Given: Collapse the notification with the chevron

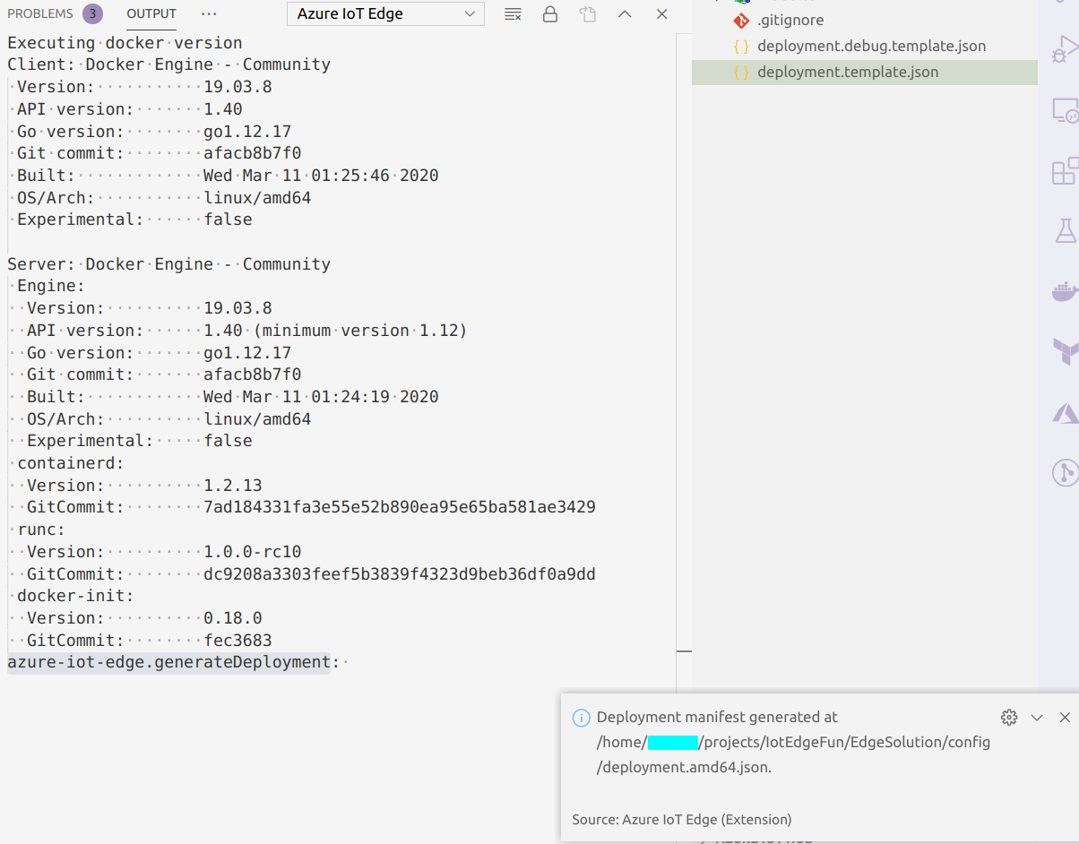Looking at the screenshot, I should click(x=1037, y=717).
